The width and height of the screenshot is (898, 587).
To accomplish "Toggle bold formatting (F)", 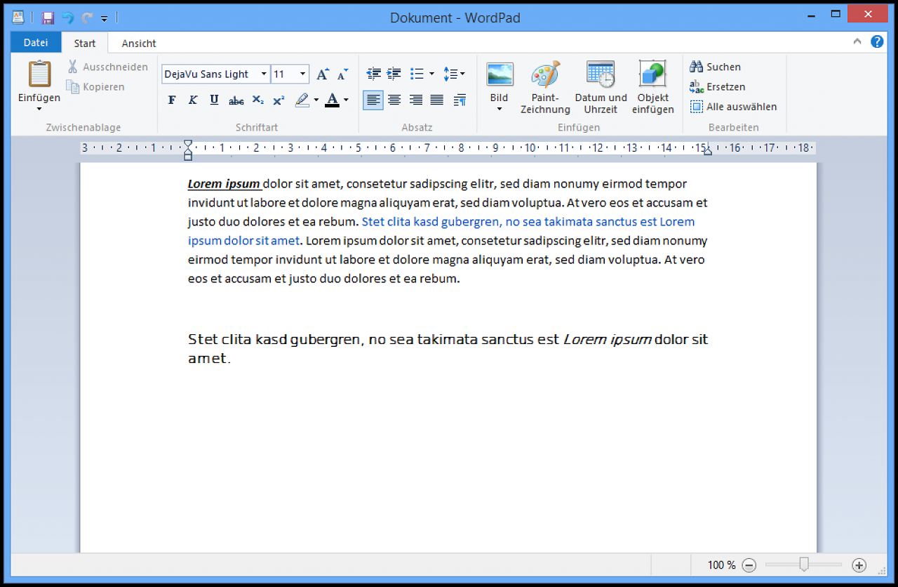I will [172, 100].
